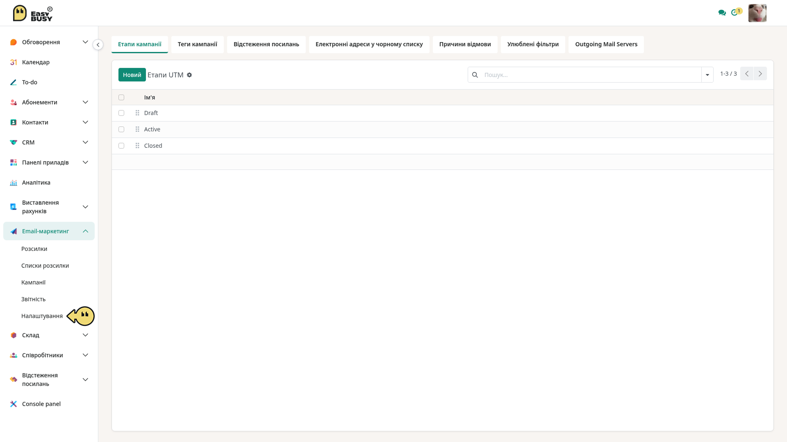The width and height of the screenshot is (787, 442).
Task: Expand the Виставлення рахунків menu chevron
Action: coord(85,207)
